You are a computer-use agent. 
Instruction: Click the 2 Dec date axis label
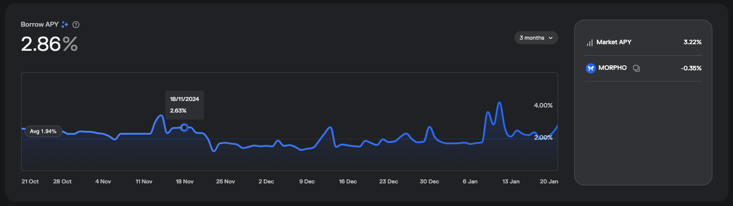click(x=266, y=181)
